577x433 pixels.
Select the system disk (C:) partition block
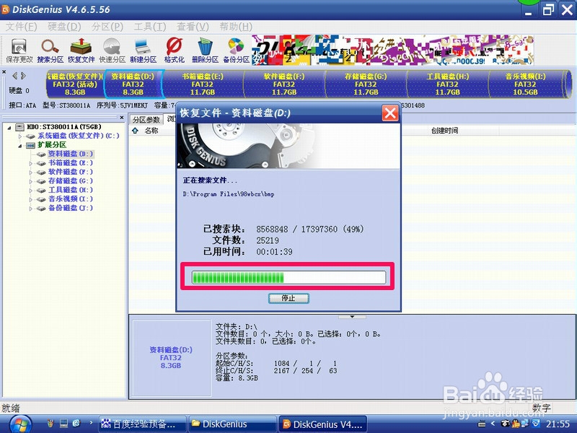[x=75, y=84]
